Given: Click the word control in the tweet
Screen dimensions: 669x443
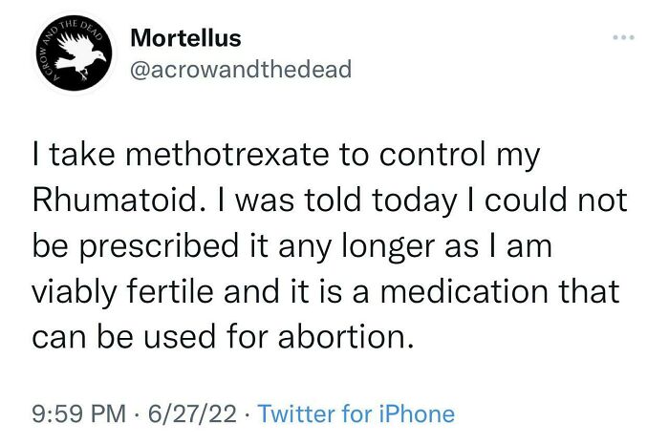Looking at the screenshot, I should (x=424, y=157).
